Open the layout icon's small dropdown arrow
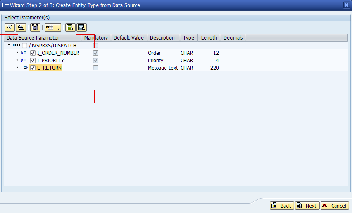Viewport: 352px width, 213px height. (x=58, y=28)
